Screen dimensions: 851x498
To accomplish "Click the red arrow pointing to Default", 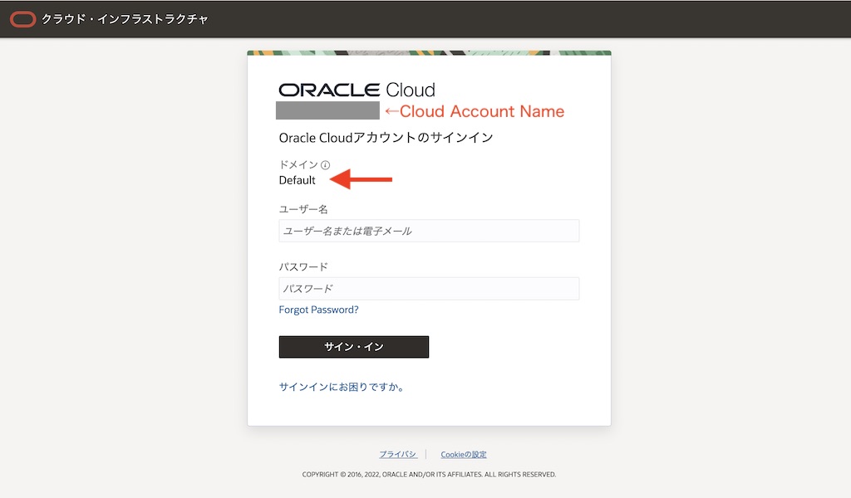I will (x=362, y=179).
